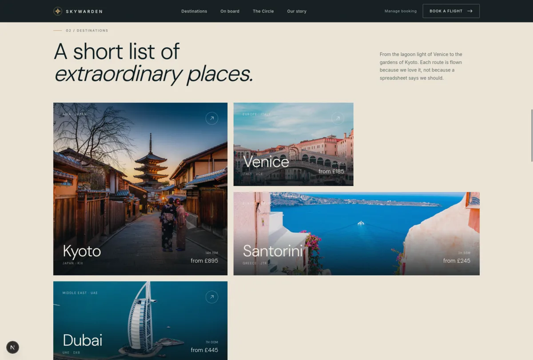Open the Our story page
Image resolution: width=533 pixels, height=360 pixels.
297,11
